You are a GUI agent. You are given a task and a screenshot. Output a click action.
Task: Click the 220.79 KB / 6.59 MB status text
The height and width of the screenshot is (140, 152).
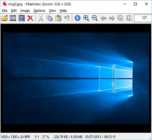(x=68, y=137)
